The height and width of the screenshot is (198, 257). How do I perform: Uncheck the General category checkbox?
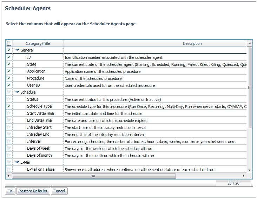click(9, 50)
